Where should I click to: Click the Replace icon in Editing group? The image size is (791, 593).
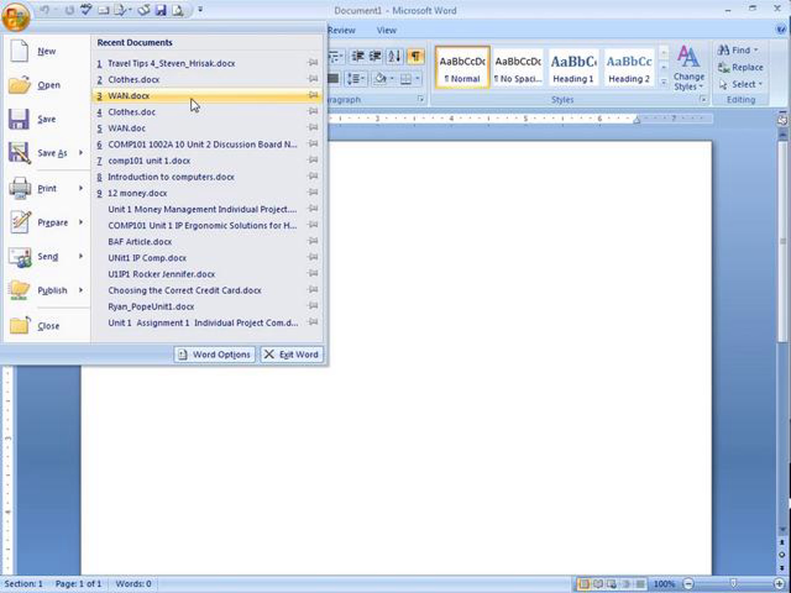pos(740,67)
